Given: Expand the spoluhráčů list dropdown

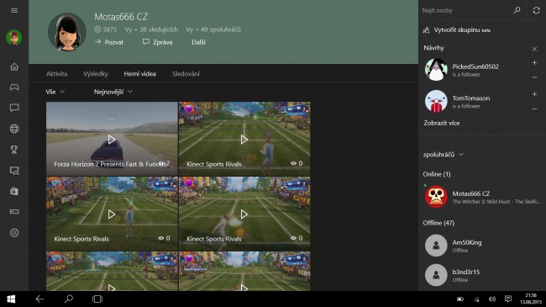Looking at the screenshot, I should (x=444, y=155).
